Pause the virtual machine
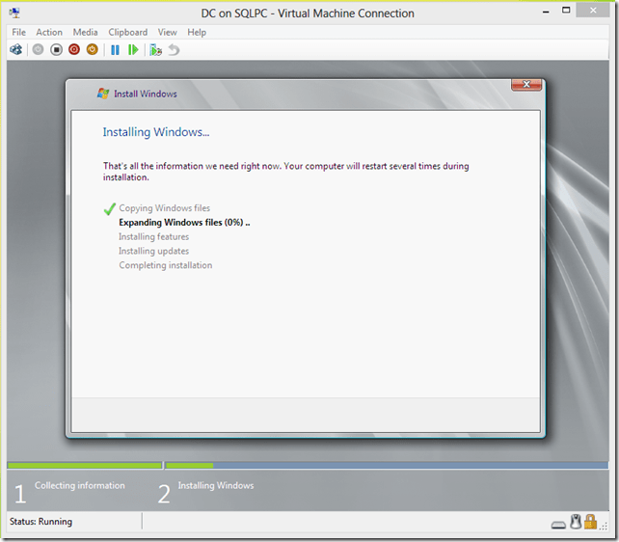Screen dimensions: 619x542 115,49
